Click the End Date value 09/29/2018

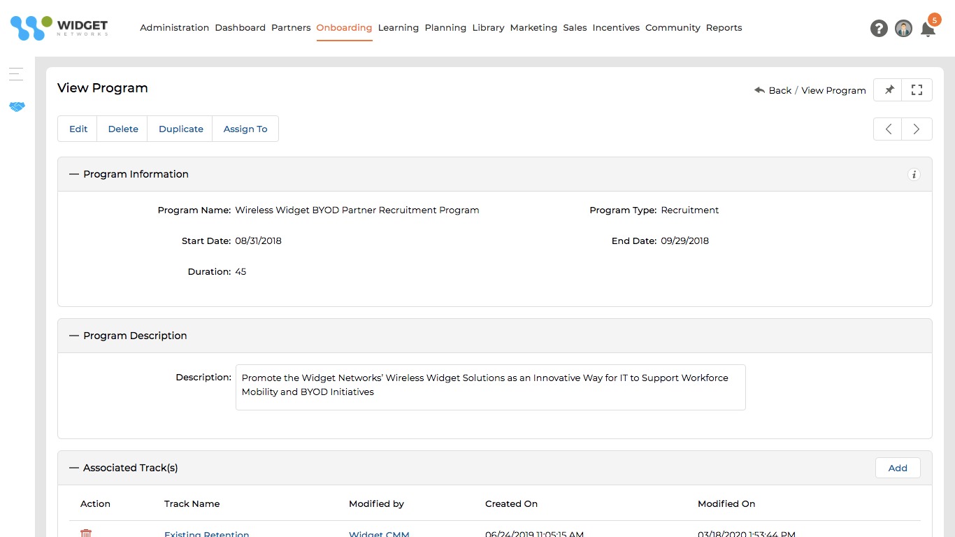point(684,241)
